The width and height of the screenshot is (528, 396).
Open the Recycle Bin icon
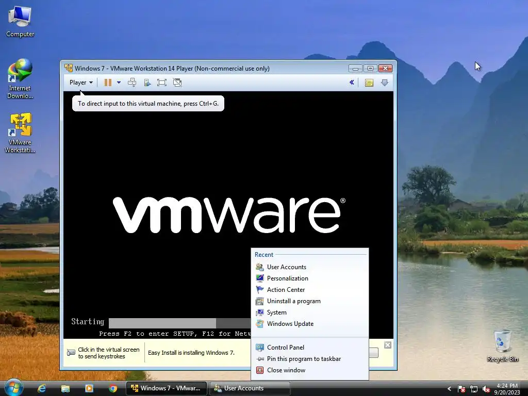point(502,346)
